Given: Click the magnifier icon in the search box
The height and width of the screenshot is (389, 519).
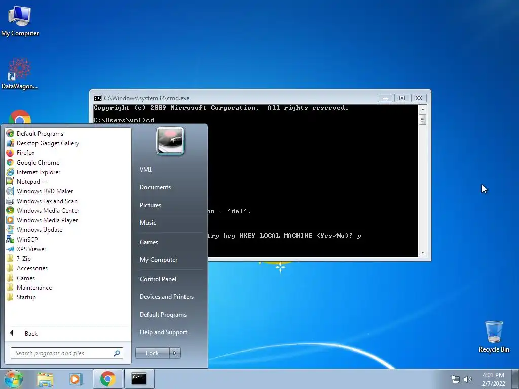Looking at the screenshot, I should coord(117,353).
